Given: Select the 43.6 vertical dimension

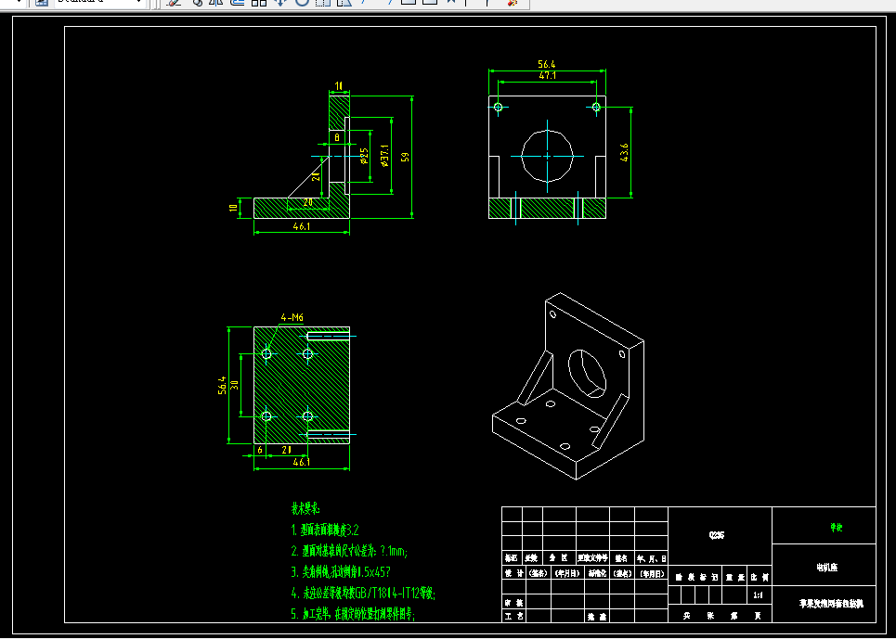Looking at the screenshot, I should tap(624, 152).
